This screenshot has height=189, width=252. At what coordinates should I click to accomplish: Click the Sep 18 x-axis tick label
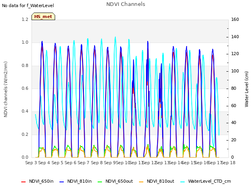228,163
